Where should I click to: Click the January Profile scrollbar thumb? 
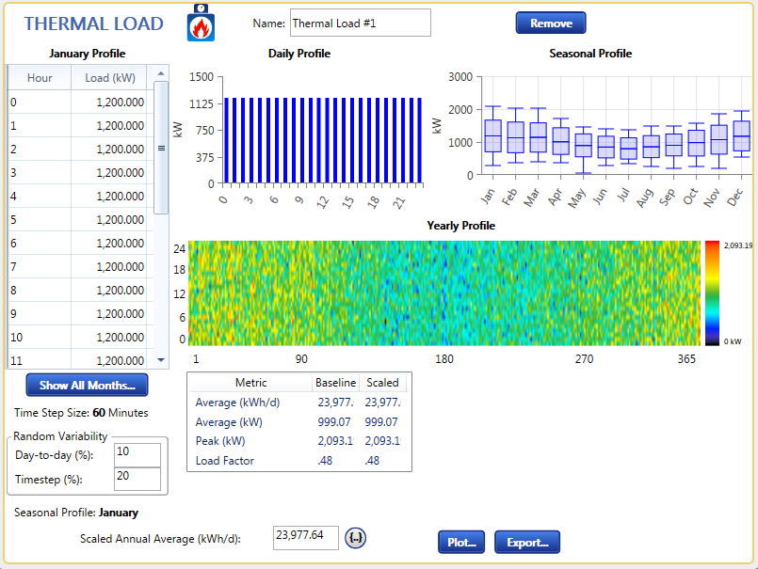160,147
